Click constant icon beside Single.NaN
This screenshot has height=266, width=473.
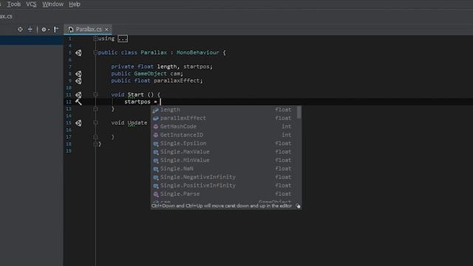pos(156,169)
